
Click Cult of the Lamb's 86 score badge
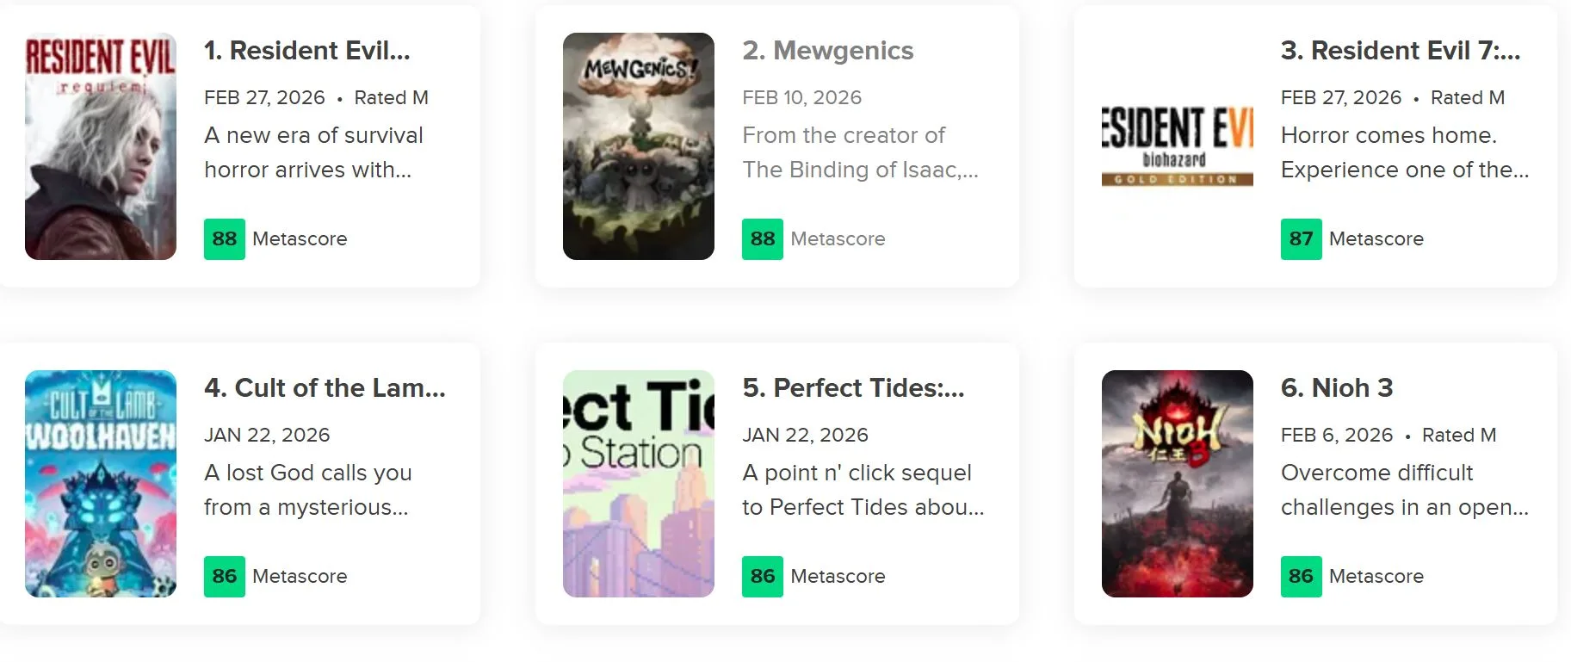pos(225,577)
